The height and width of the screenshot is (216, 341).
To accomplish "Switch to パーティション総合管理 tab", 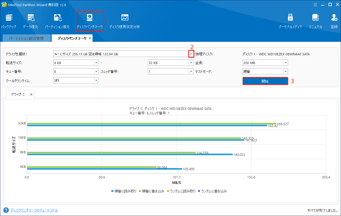I will point(26,38).
